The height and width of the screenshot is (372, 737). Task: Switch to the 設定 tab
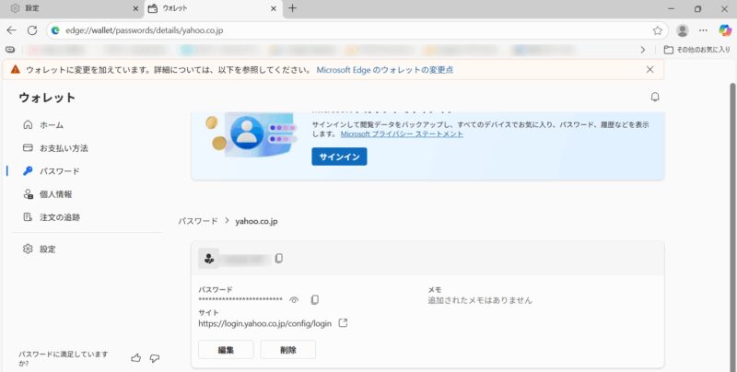(72, 8)
